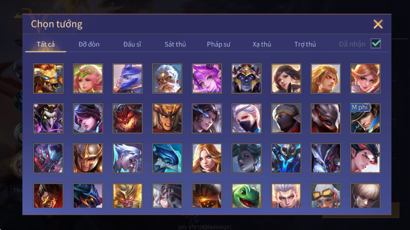Viewport: 410px width, 230px height.
Task: Select the golden monkey king hero
Action: tap(127, 195)
